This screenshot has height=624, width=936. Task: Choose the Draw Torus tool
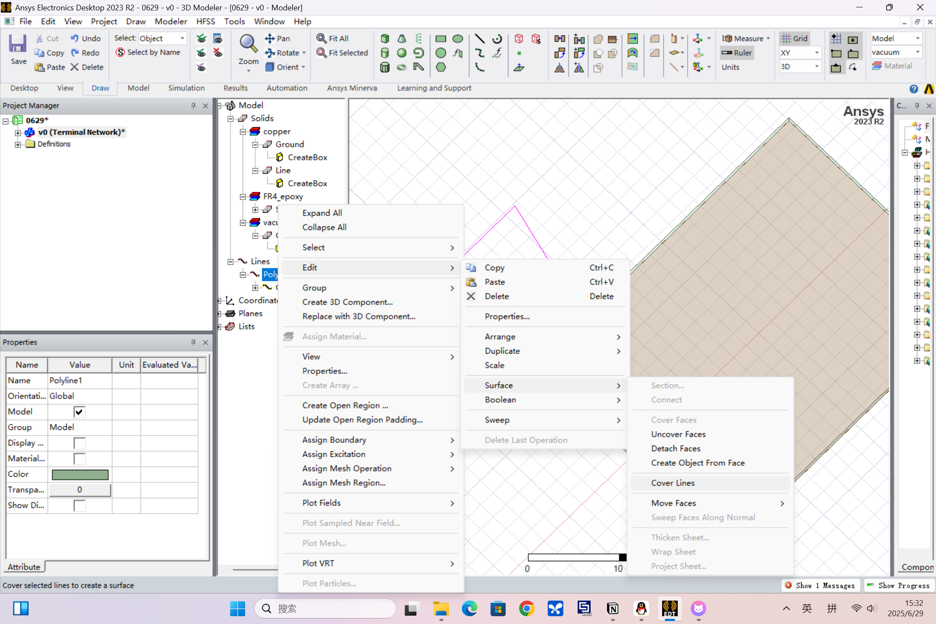coord(402,67)
